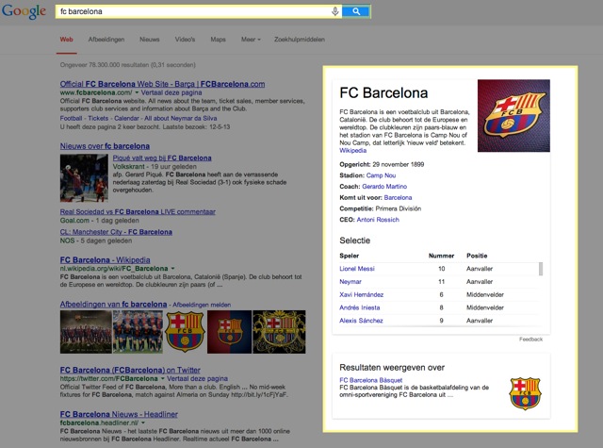Go to the Maps tab
The width and height of the screenshot is (603, 448).
tap(218, 40)
